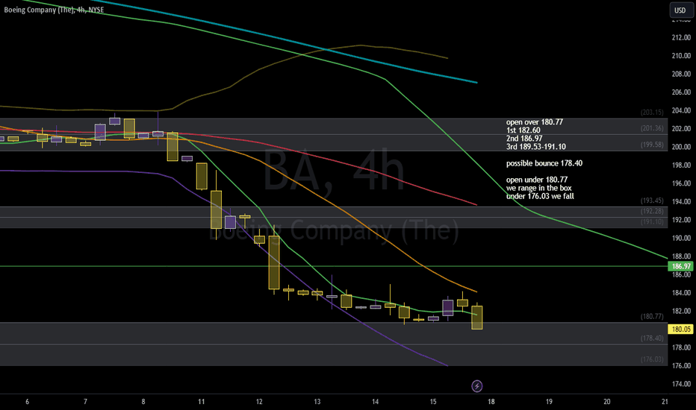This screenshot has width=696, height=410.
Task: Click the 'open over 180.77' note text
Action: click(x=535, y=122)
